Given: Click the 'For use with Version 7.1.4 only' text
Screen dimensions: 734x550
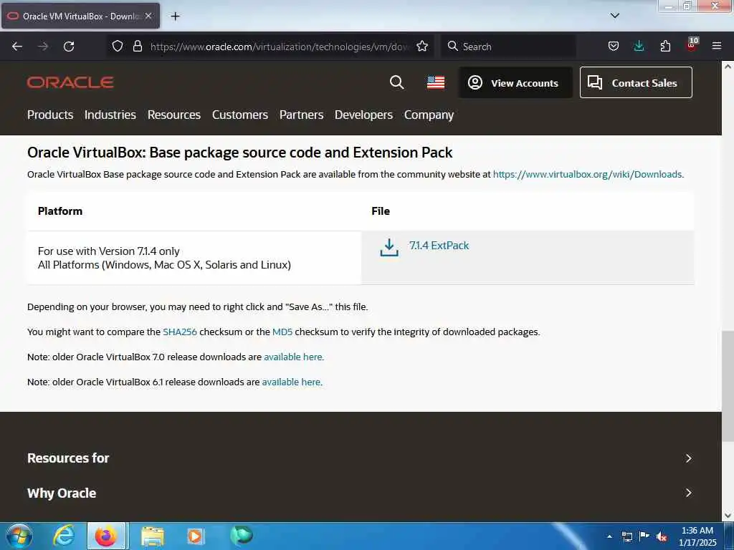Looking at the screenshot, I should [x=109, y=251].
